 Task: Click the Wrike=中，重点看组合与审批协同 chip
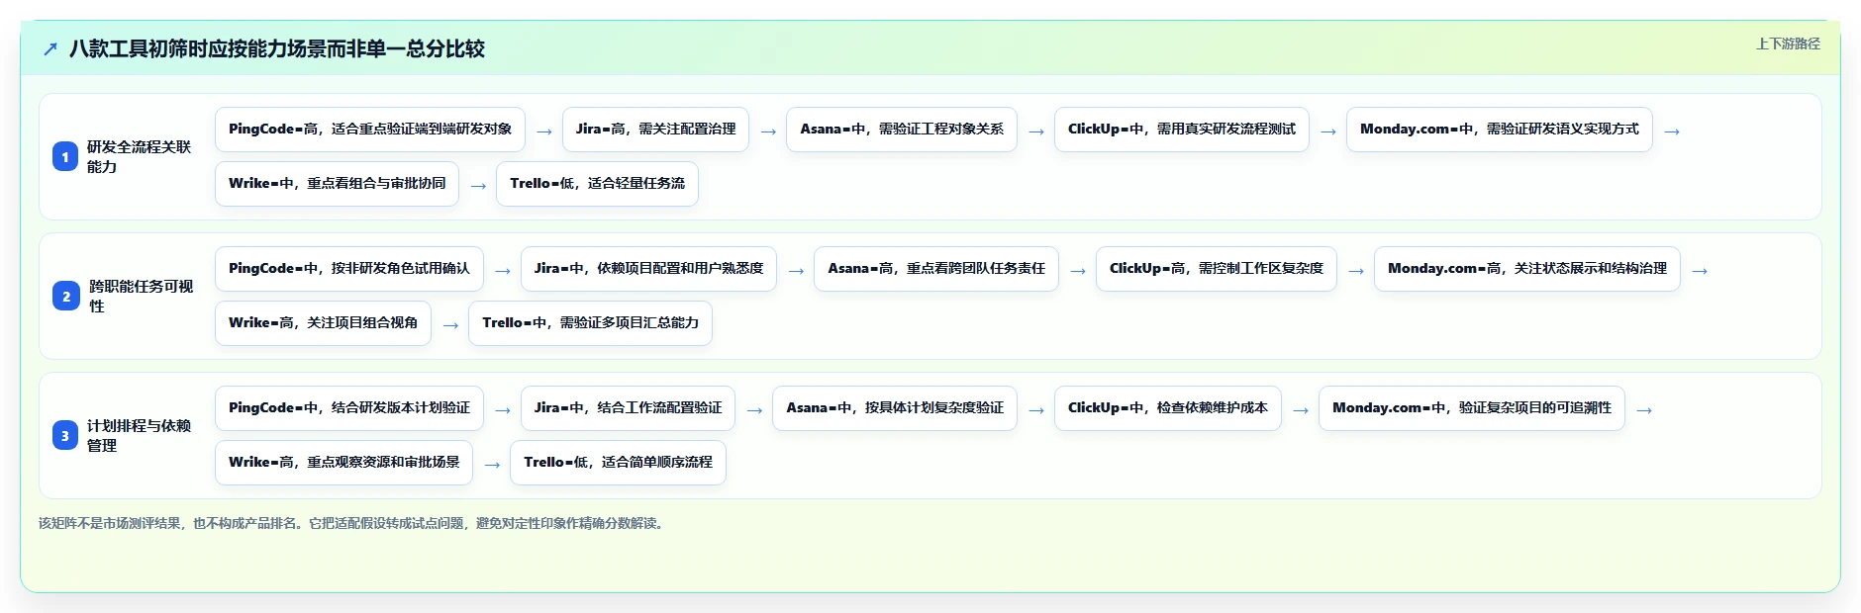pyautogui.click(x=337, y=184)
